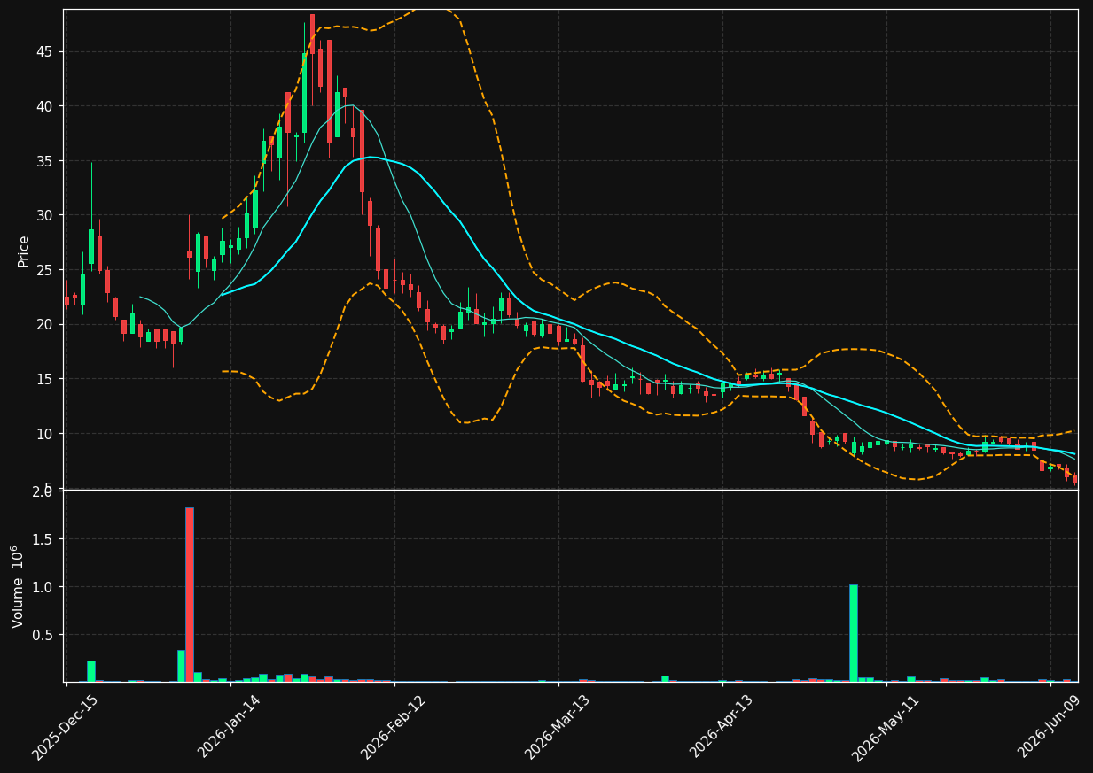Select the 35 price tick label
1093x773 pixels.
45,161
